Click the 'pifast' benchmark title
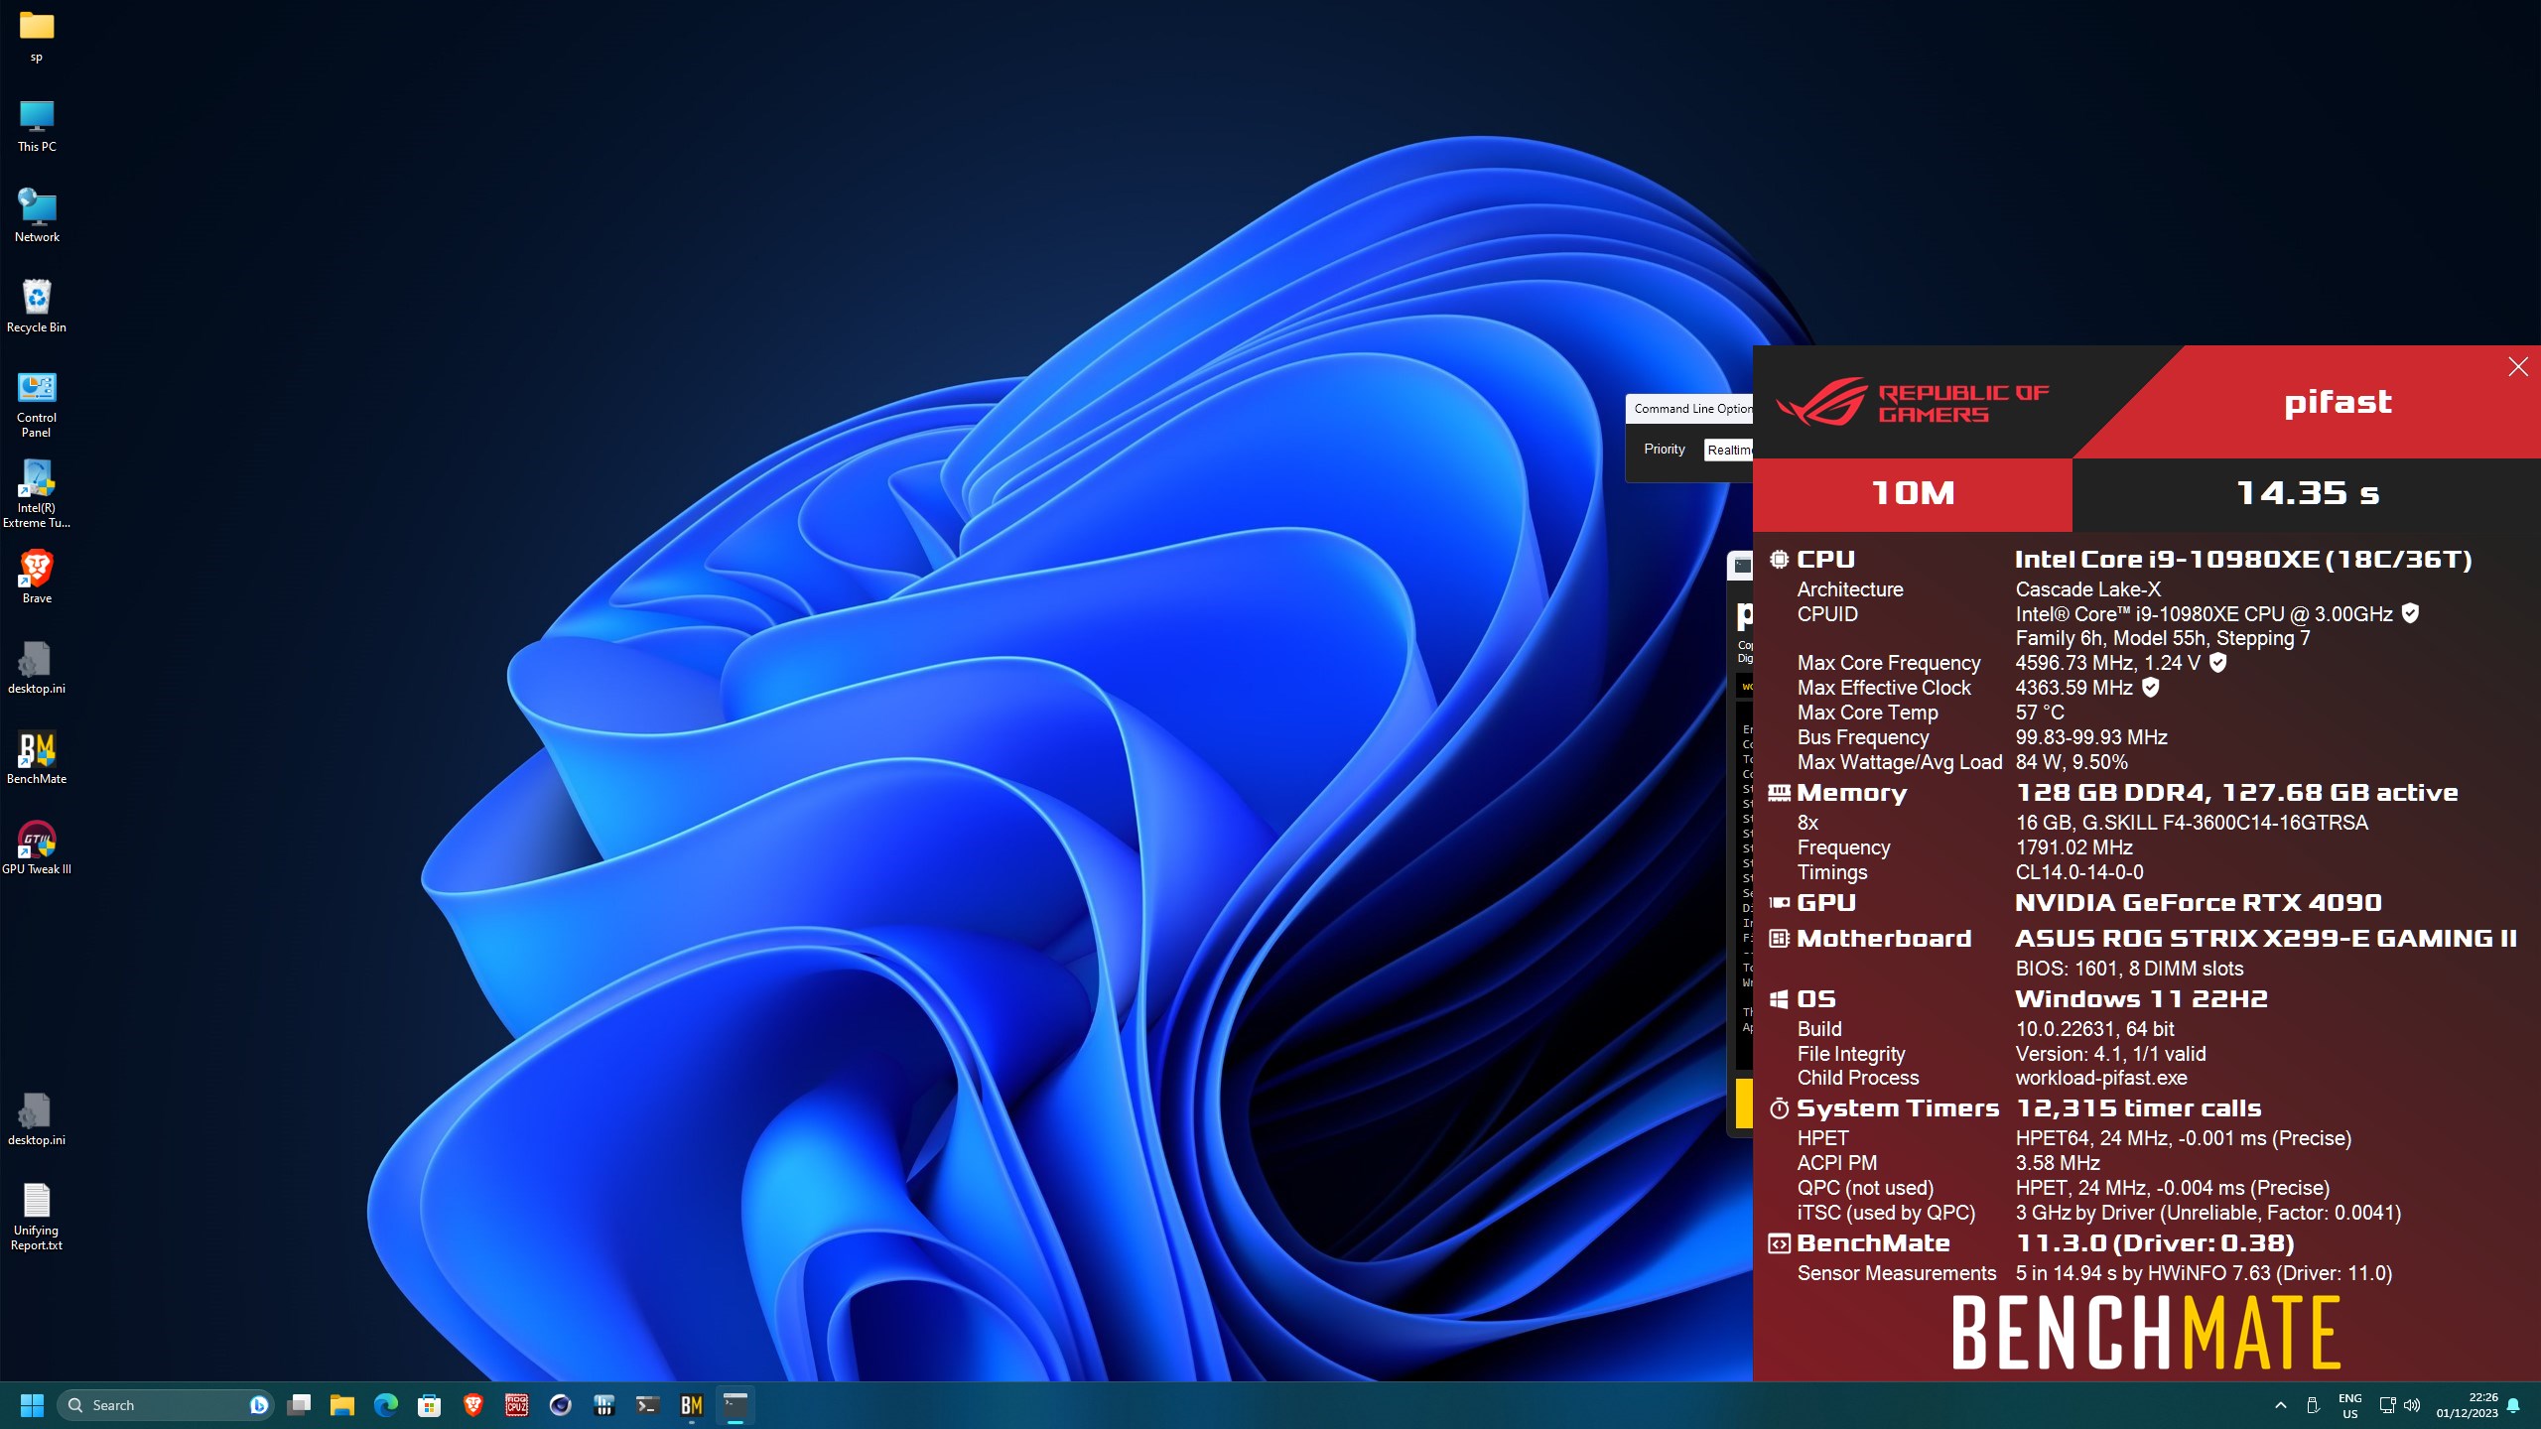The width and height of the screenshot is (2541, 1429). [x=2338, y=402]
